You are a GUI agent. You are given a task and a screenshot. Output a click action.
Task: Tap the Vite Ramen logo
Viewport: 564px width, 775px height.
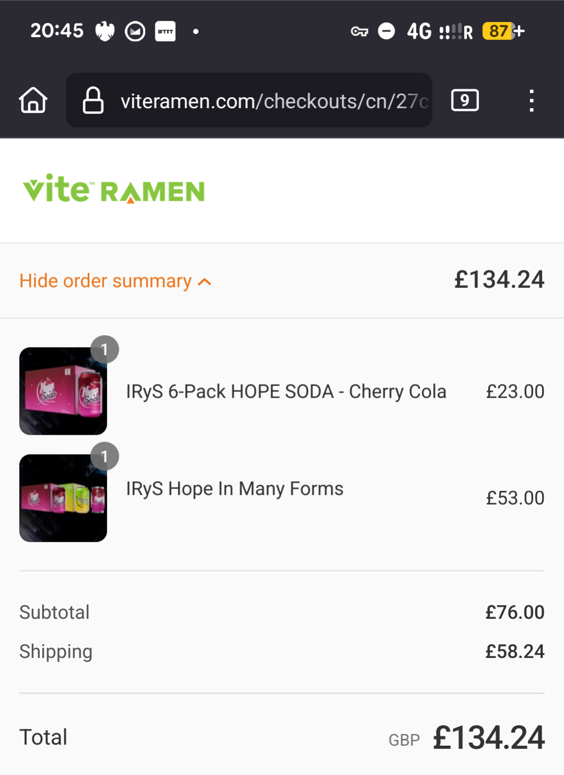pos(114,189)
